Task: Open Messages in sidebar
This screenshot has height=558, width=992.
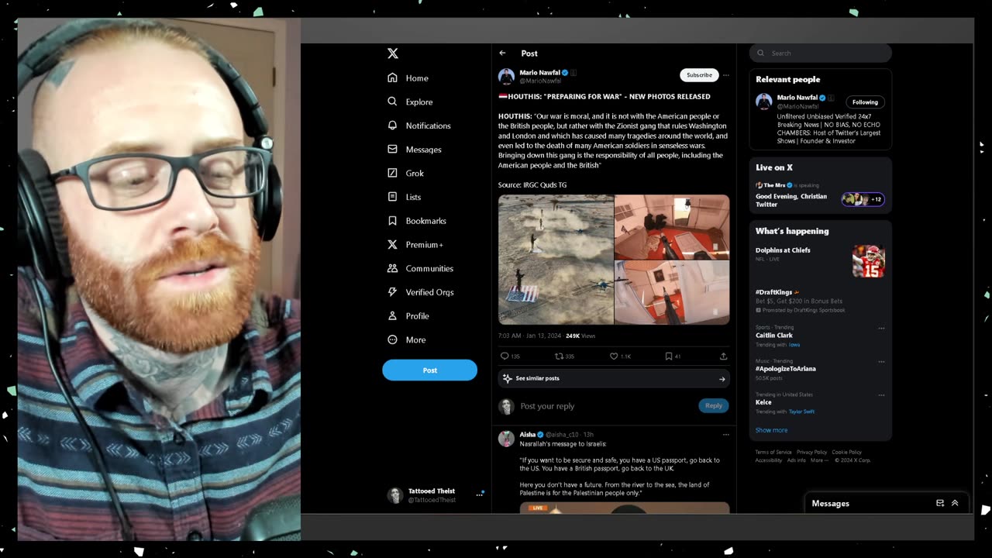Action: [x=414, y=150]
